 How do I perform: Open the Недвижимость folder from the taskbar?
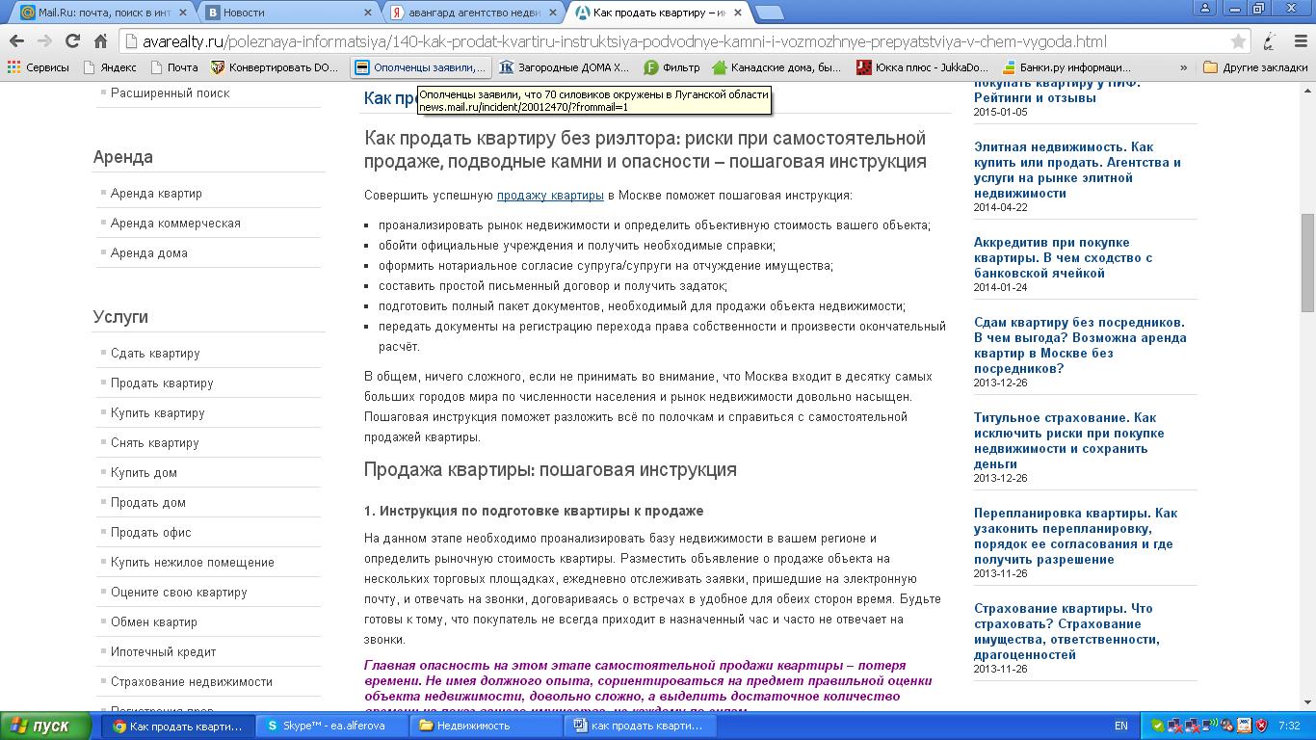click(x=487, y=726)
